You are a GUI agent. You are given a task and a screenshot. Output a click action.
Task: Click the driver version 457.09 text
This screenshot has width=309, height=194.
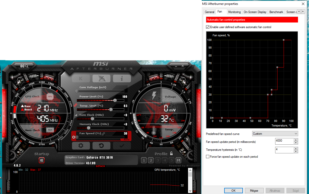[x=91, y=163]
